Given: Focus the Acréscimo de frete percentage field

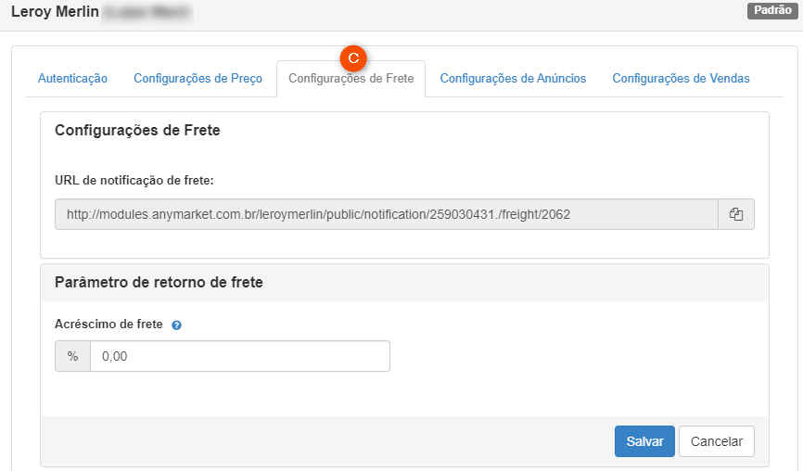Looking at the screenshot, I should click(239, 356).
